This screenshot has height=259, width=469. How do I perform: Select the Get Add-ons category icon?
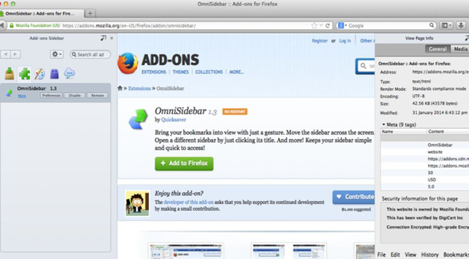tap(9, 74)
